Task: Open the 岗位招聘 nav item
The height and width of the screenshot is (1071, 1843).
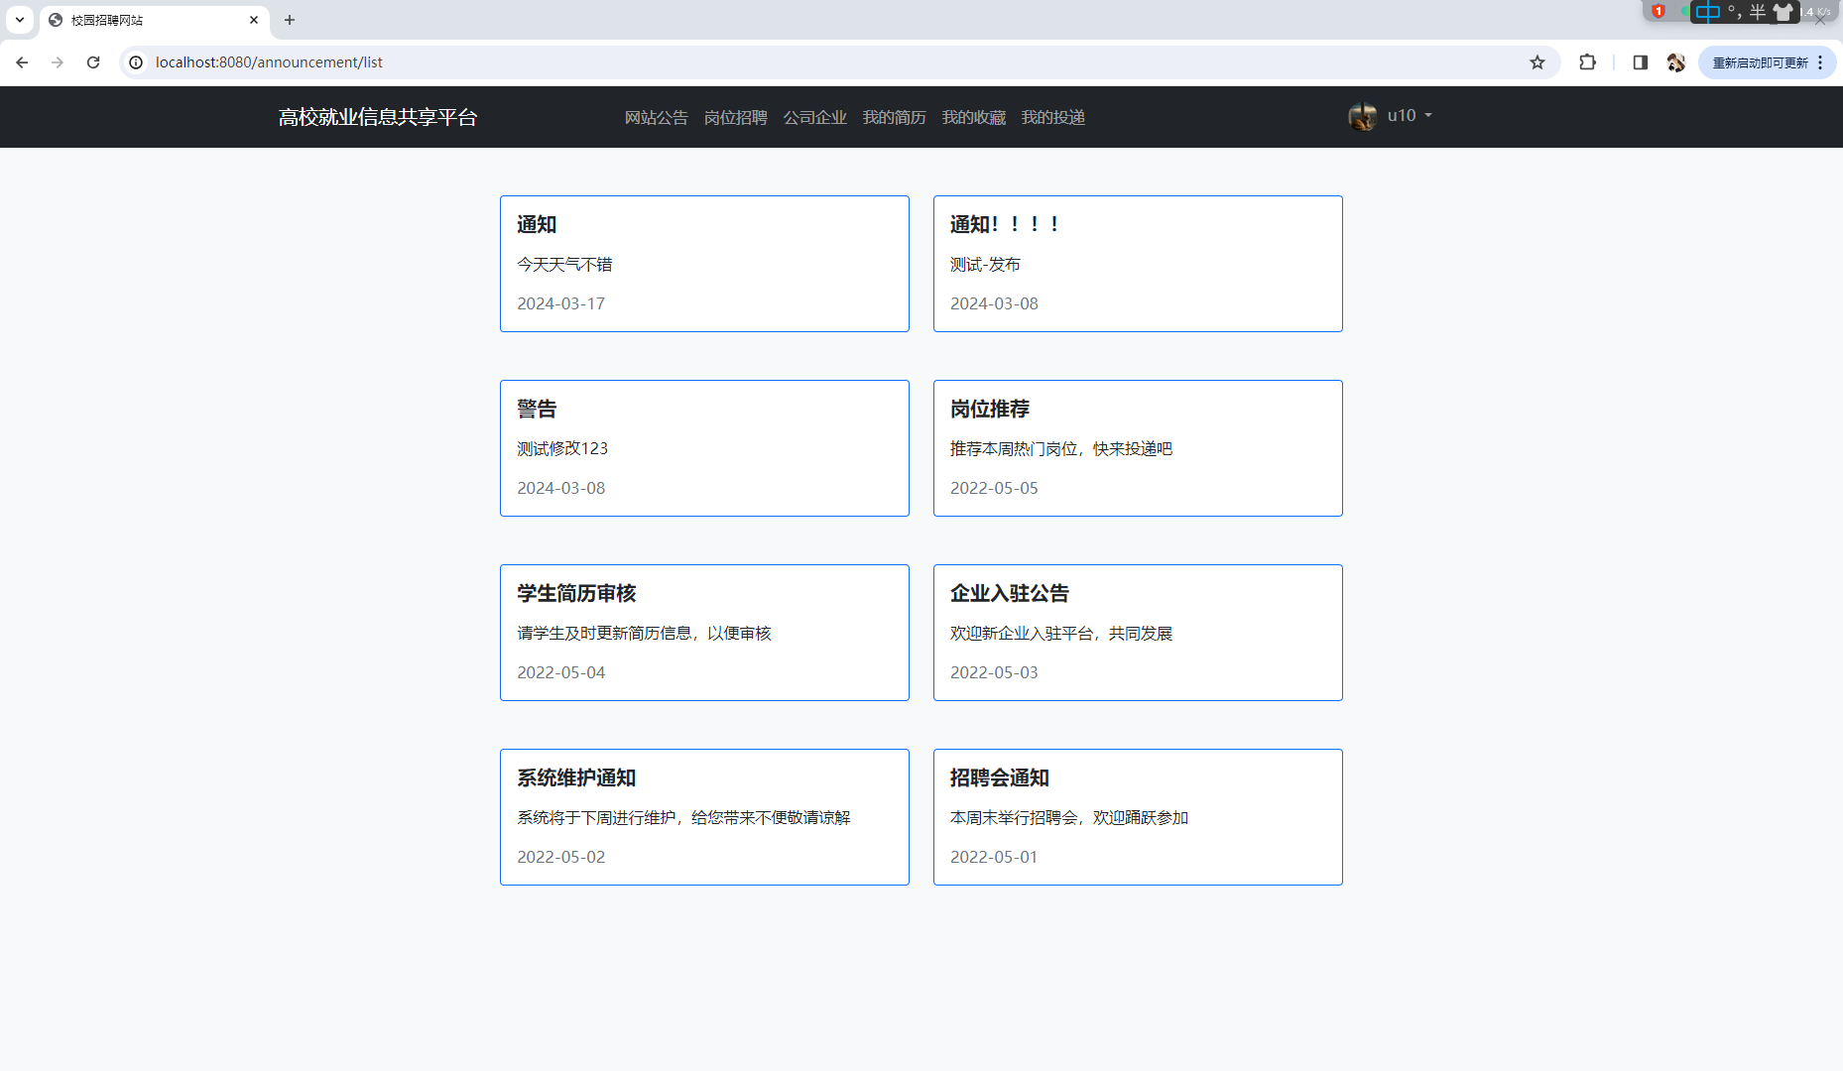Action: tap(736, 117)
